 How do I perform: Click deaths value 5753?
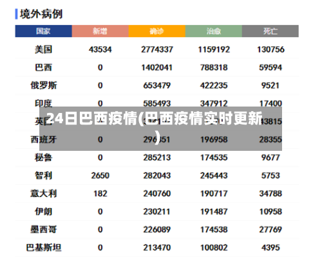270,176
